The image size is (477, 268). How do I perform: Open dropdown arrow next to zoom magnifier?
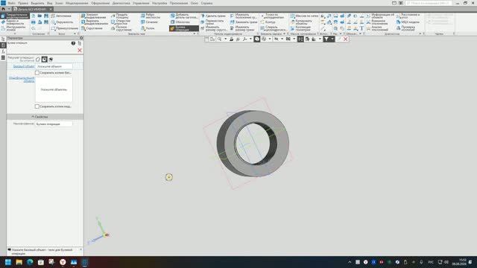point(225,39)
